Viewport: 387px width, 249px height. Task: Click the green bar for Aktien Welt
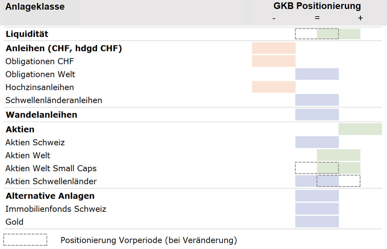[x=339, y=155]
